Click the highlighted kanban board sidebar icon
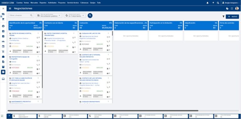Viewport: 241px width, 119px height. tap(3, 72)
